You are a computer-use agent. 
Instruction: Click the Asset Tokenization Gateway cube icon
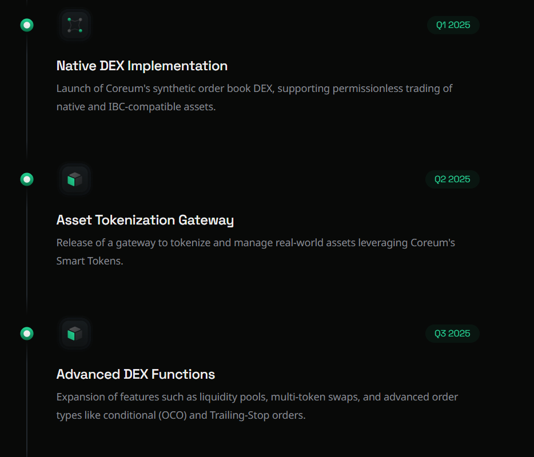[75, 179]
